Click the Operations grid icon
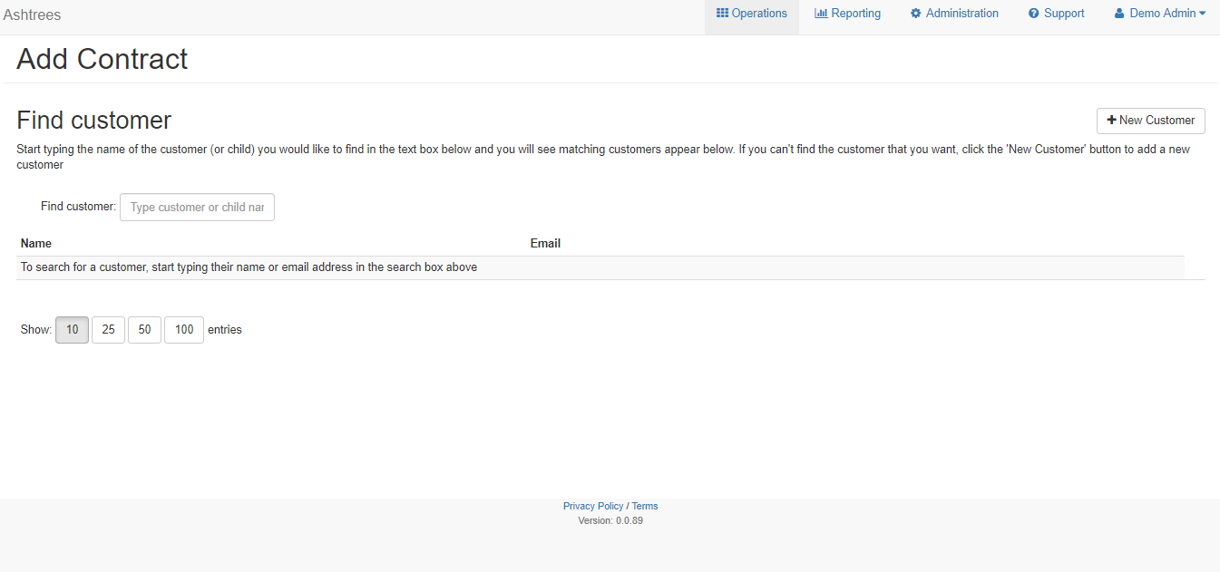Screen dimensions: 1220x572 click(x=722, y=14)
